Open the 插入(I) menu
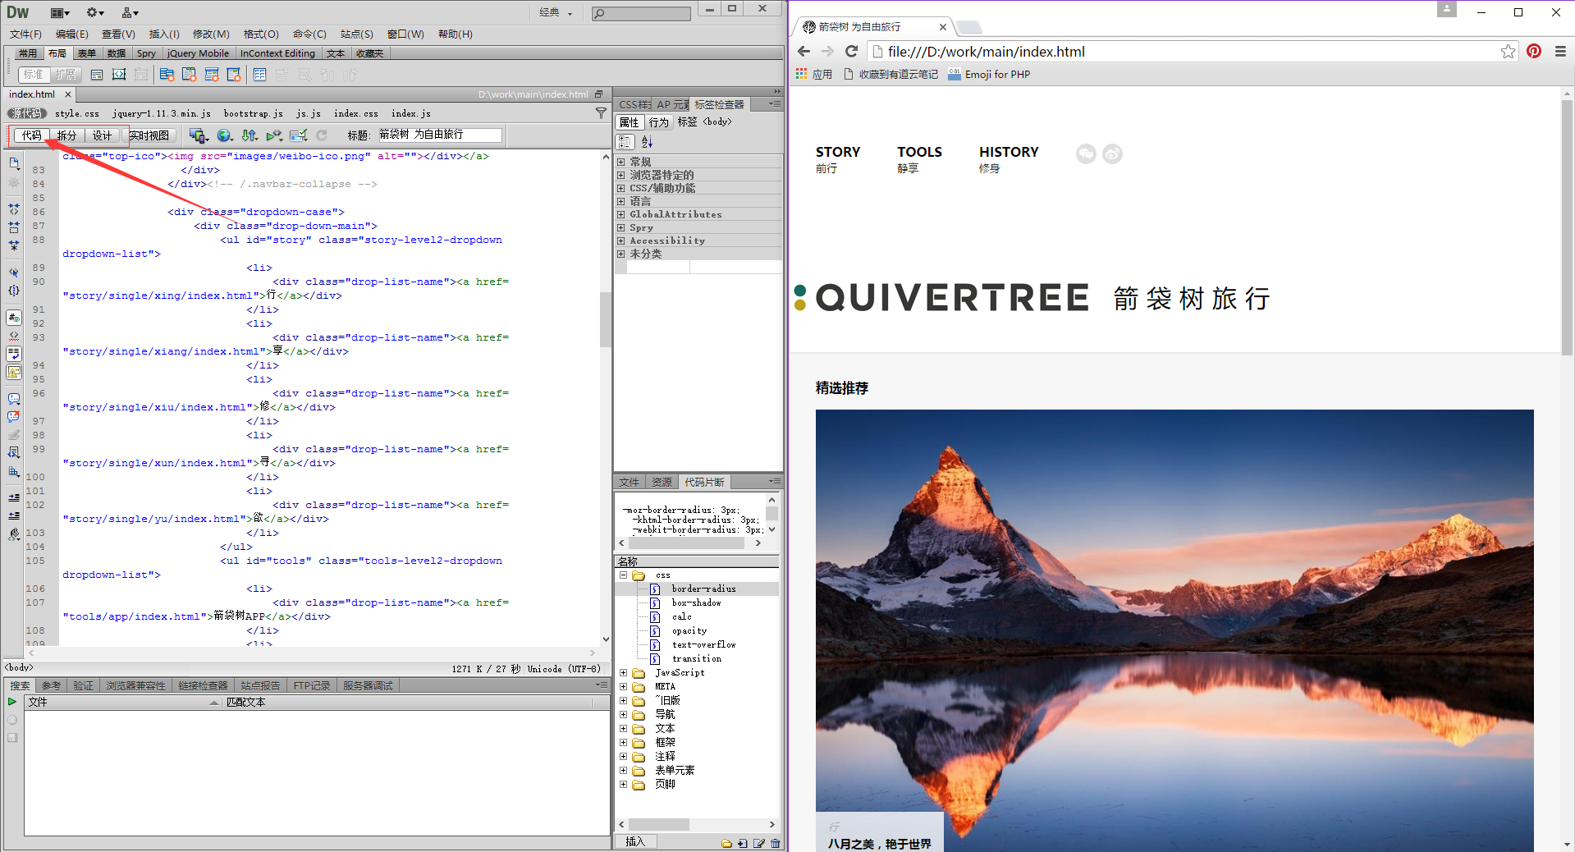 pyautogui.click(x=163, y=34)
